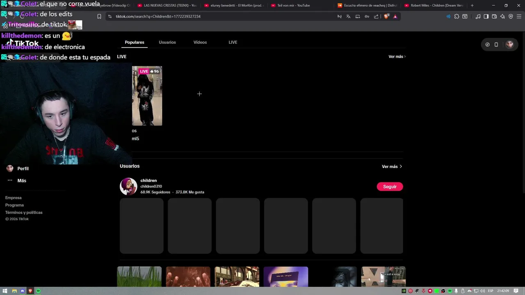The width and height of the screenshot is (525, 295).
Task: Click the microphone tray icon
Action: 456,291
